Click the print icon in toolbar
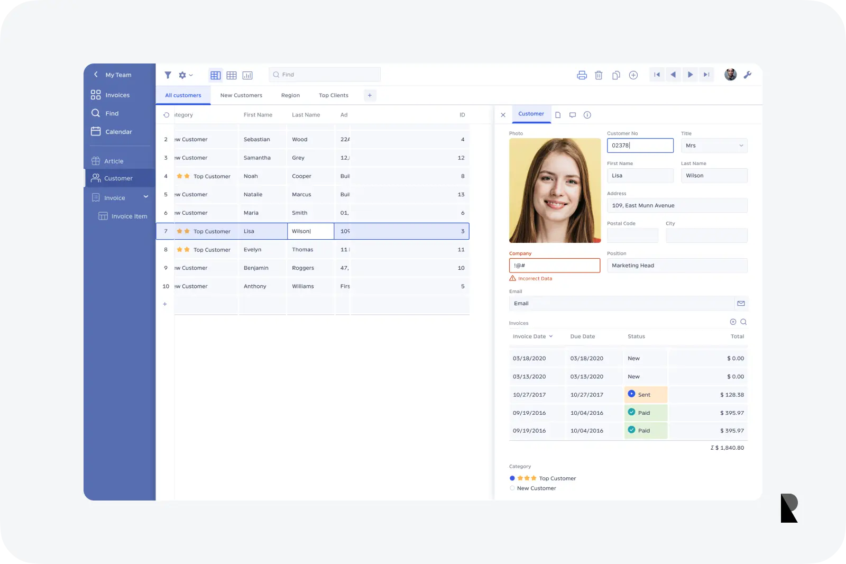Screen dimensions: 846x564 pos(582,75)
